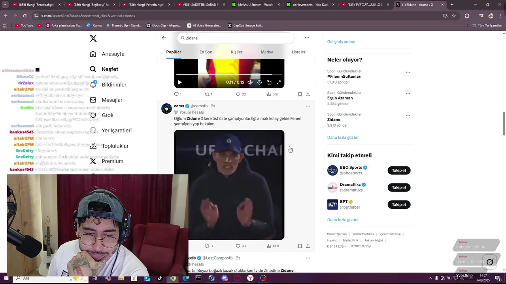Open more options on LastCamposfb tweet
Screen dimensions: 506x284
[x=308, y=258]
